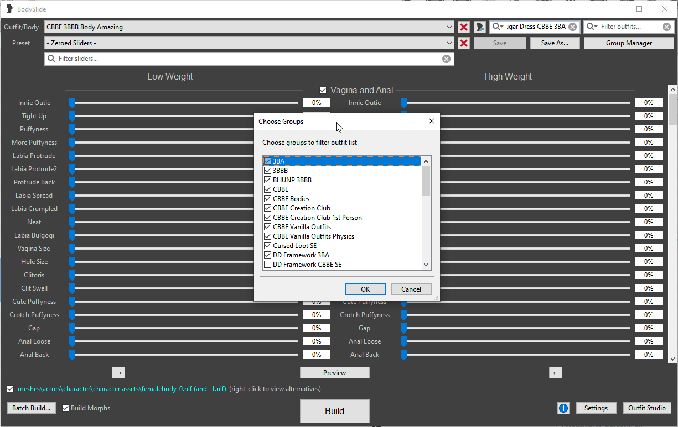This screenshot has width=678, height=427.
Task: Open the Group Manager
Action: (x=629, y=43)
